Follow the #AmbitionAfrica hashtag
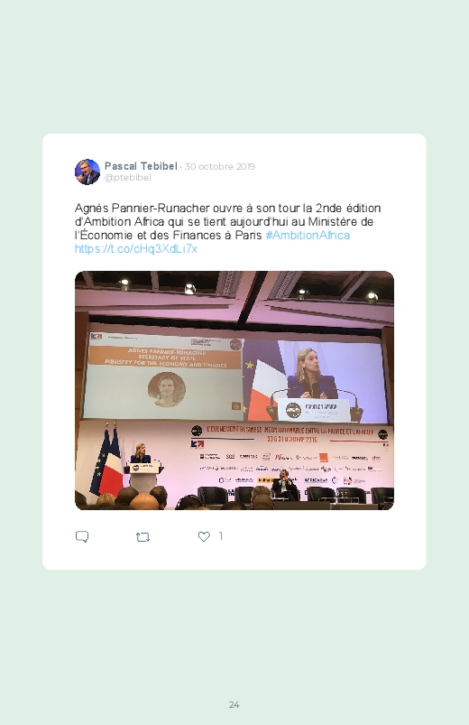Viewport: 469px width, 725px height. click(x=308, y=236)
